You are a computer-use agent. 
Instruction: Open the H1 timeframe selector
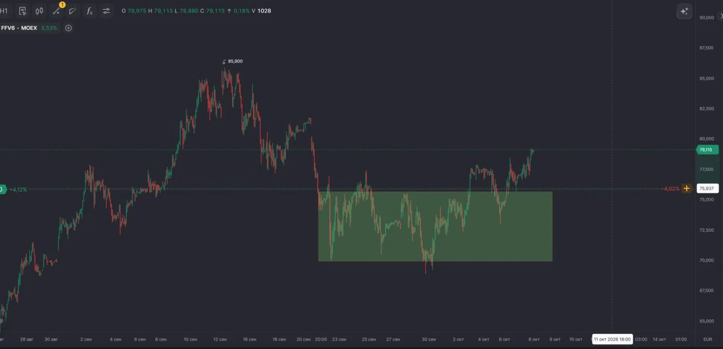(x=4, y=11)
